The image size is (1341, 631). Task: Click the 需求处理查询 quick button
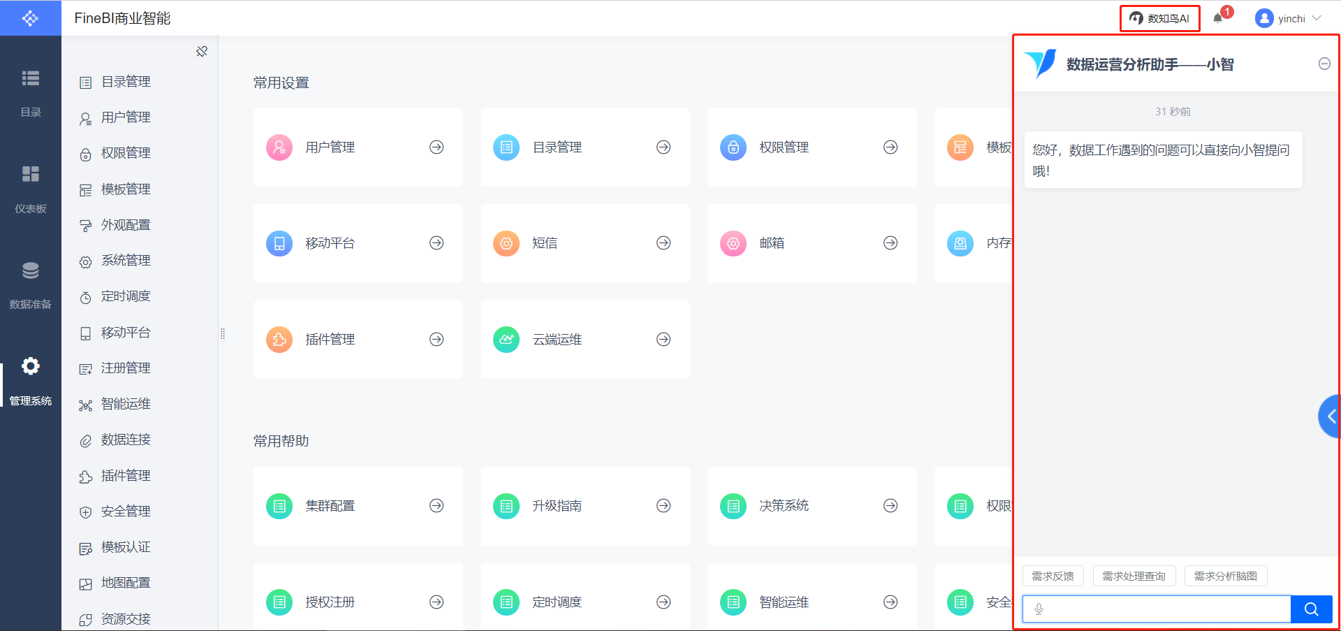pyautogui.click(x=1134, y=576)
